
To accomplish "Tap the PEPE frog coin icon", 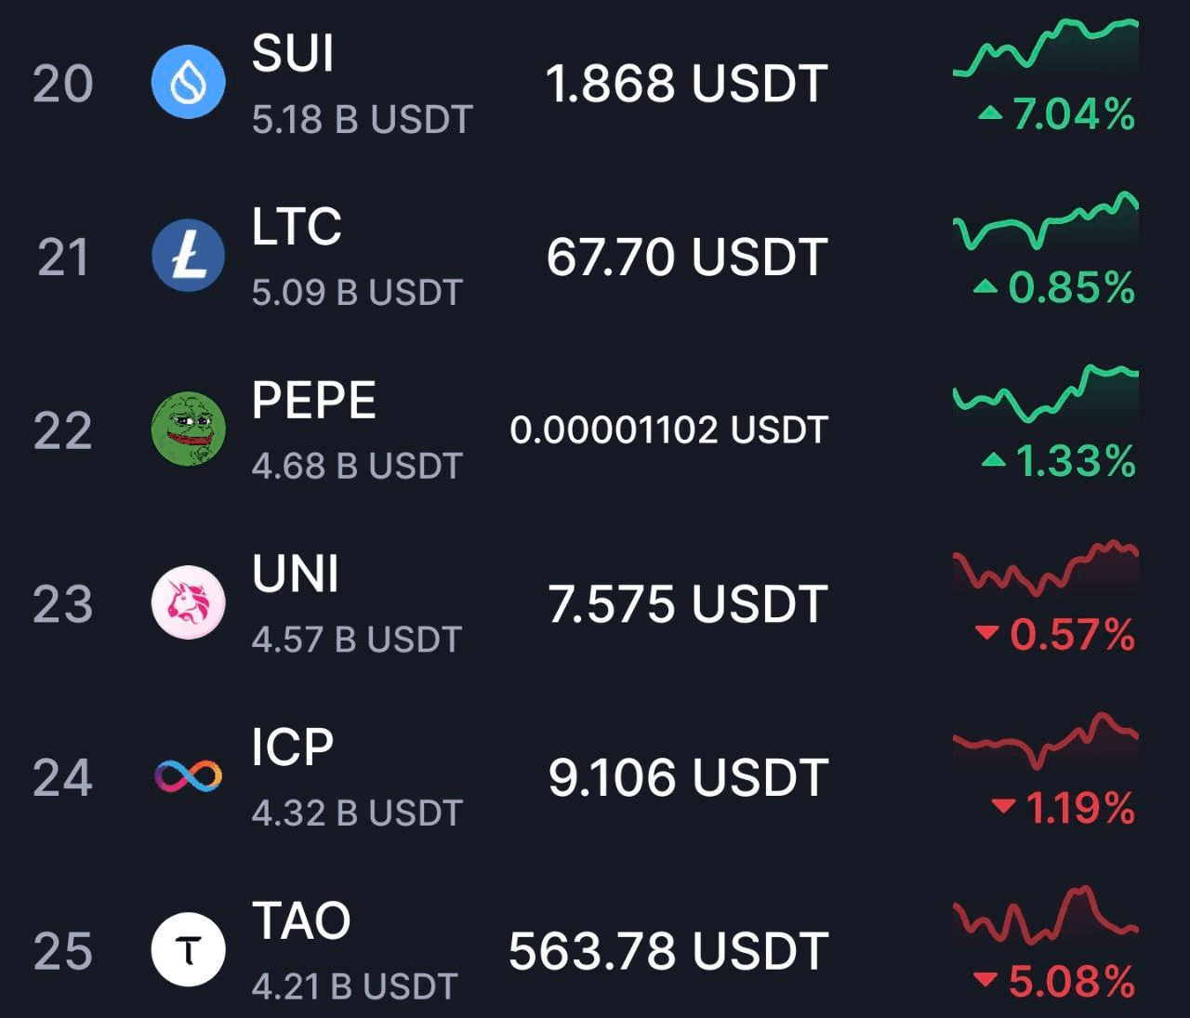I will click(x=188, y=429).
